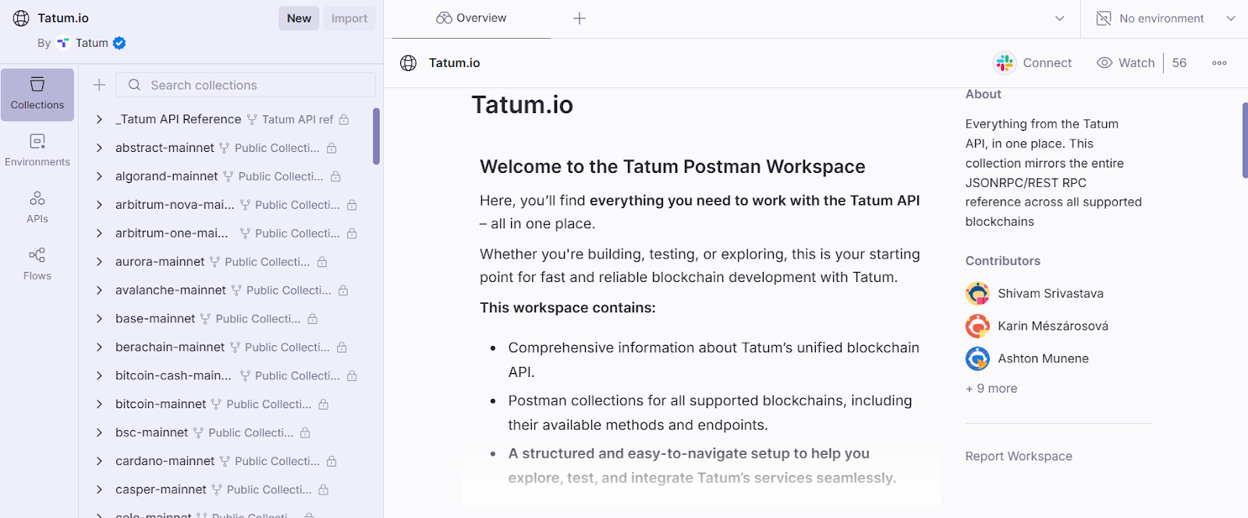Click the fork icon on bitcoin-mainnet row

pos(216,404)
